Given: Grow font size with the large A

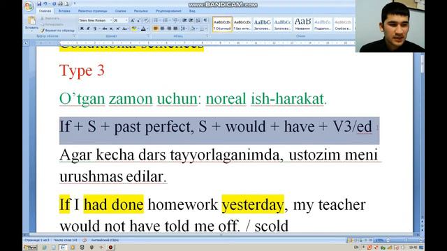Looking at the screenshot, I should click(132, 20).
